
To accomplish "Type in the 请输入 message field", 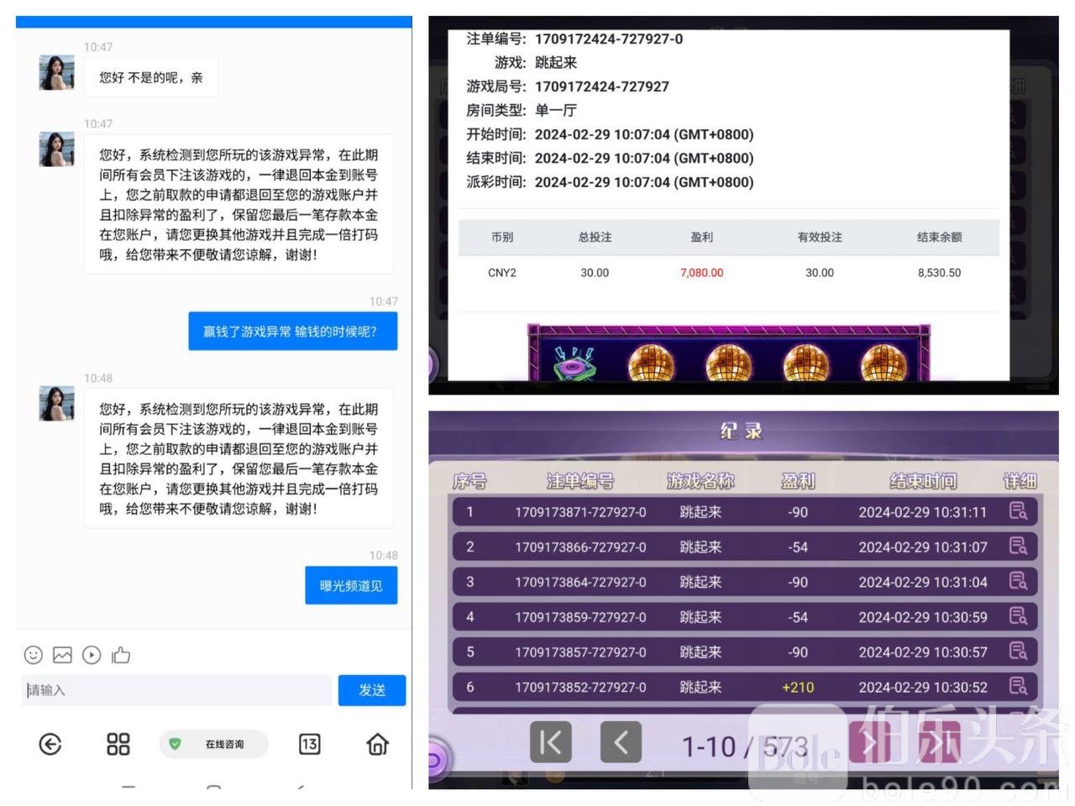I will point(176,690).
